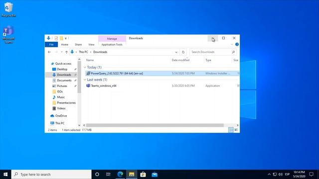
Task: Switch to the View ribbon tab
Action: 91,44
